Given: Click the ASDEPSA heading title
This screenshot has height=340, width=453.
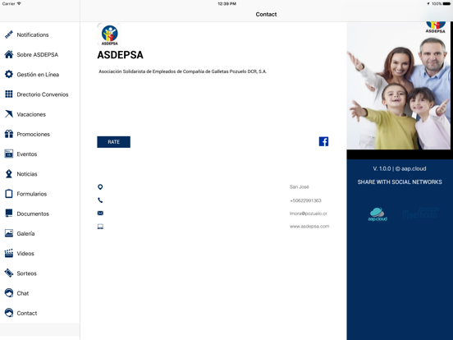Looking at the screenshot, I should [120, 55].
